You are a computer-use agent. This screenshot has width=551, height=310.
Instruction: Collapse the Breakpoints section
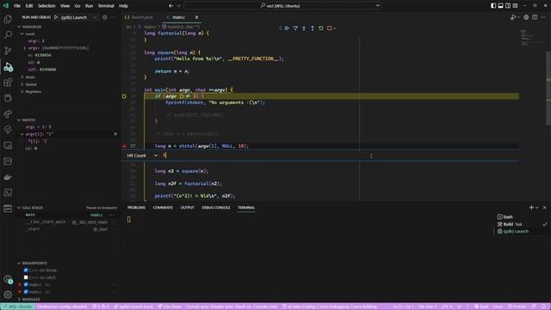(19, 263)
